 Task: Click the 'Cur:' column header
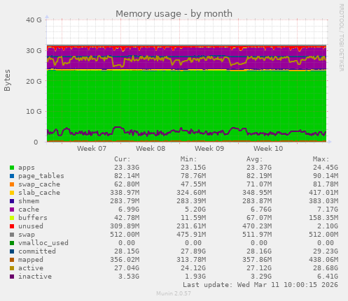point(123,159)
